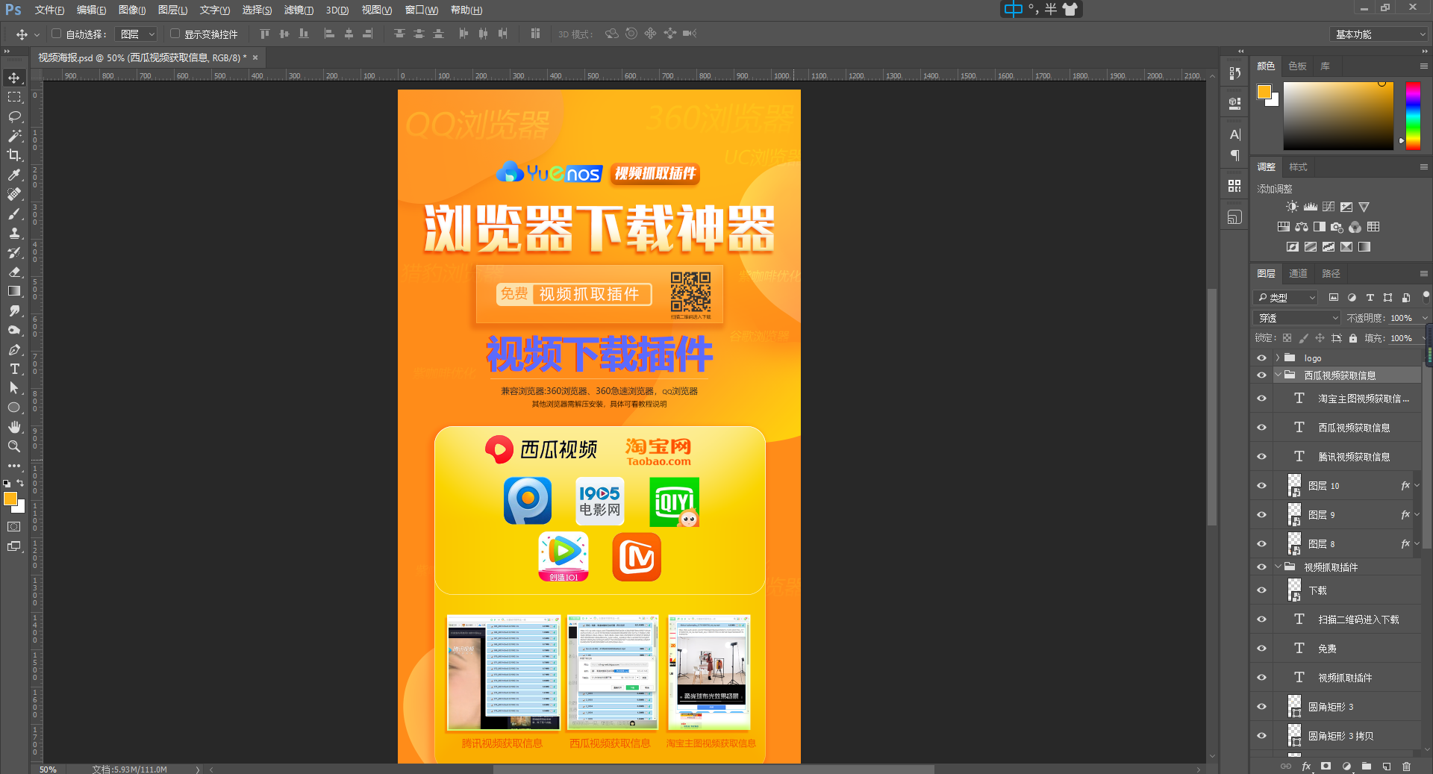Select the Crop tool
The image size is (1433, 774).
click(14, 155)
